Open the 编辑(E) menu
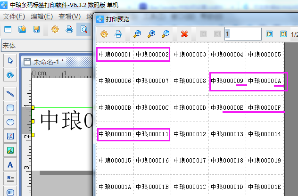The width and height of the screenshot is (298, 196). [x=42, y=16]
